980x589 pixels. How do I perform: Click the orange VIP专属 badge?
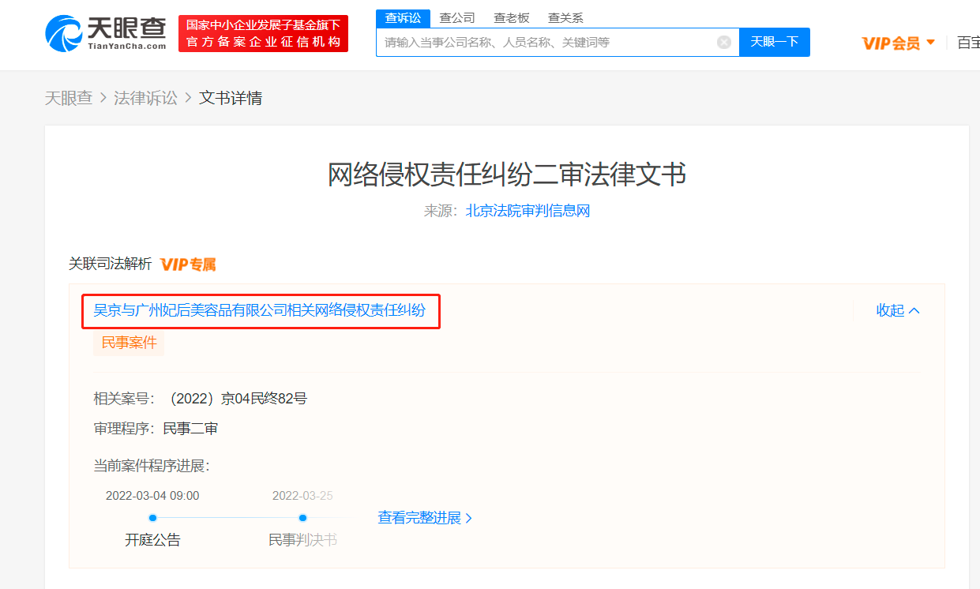(187, 264)
